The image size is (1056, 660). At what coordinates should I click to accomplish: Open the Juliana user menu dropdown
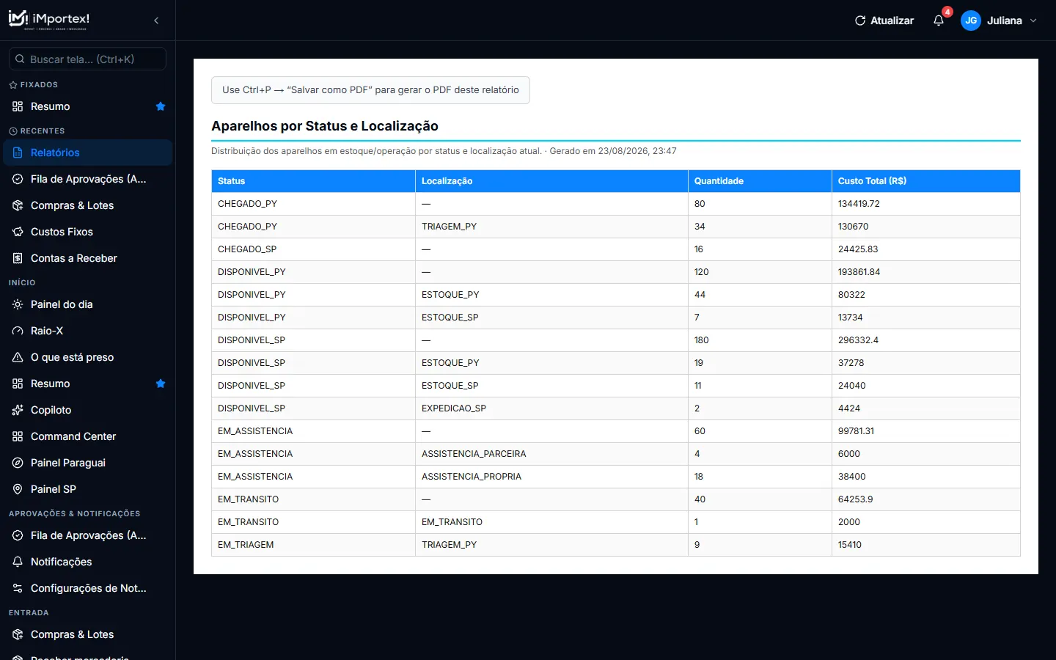tap(1033, 21)
